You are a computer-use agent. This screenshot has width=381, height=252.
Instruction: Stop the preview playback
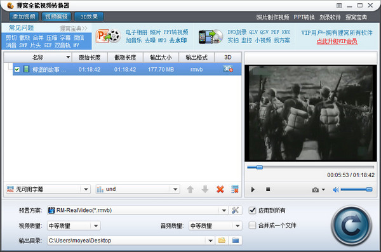(x=268, y=189)
